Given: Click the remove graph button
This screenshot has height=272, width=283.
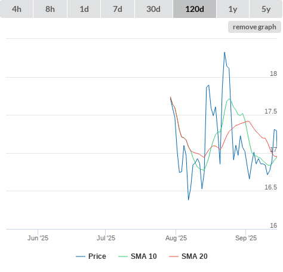Looking at the screenshot, I should (254, 27).
